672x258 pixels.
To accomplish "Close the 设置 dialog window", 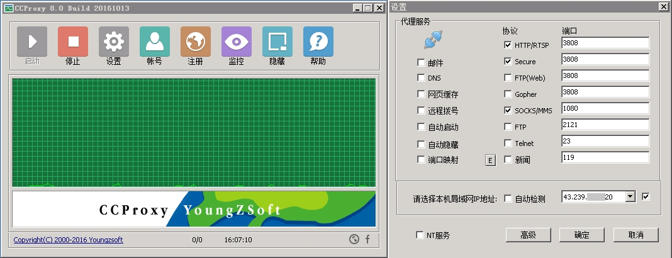I will pos(663,7).
